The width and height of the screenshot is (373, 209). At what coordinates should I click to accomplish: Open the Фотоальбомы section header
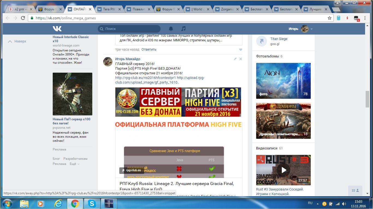(x=267, y=56)
